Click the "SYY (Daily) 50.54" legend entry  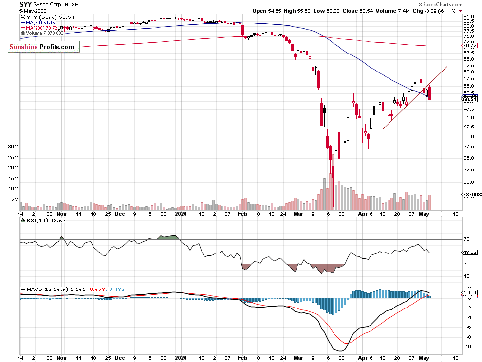(51, 18)
